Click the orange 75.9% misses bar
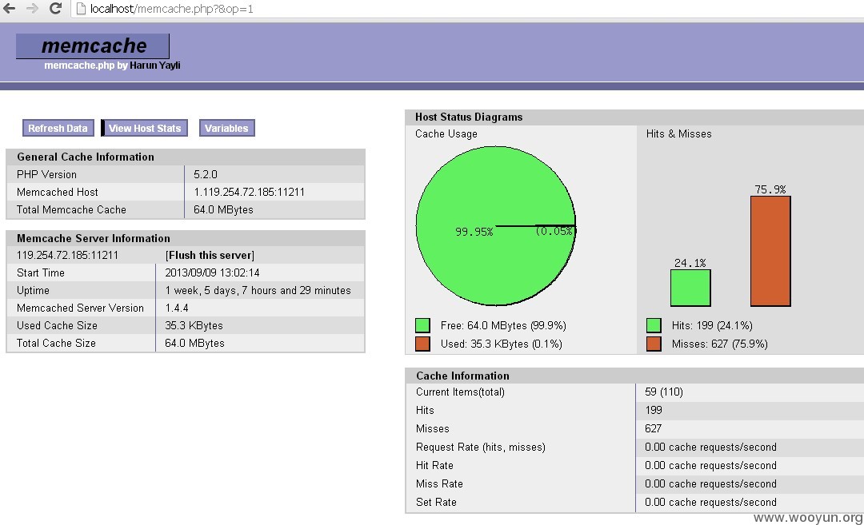This screenshot has height=525, width=864. 770,251
